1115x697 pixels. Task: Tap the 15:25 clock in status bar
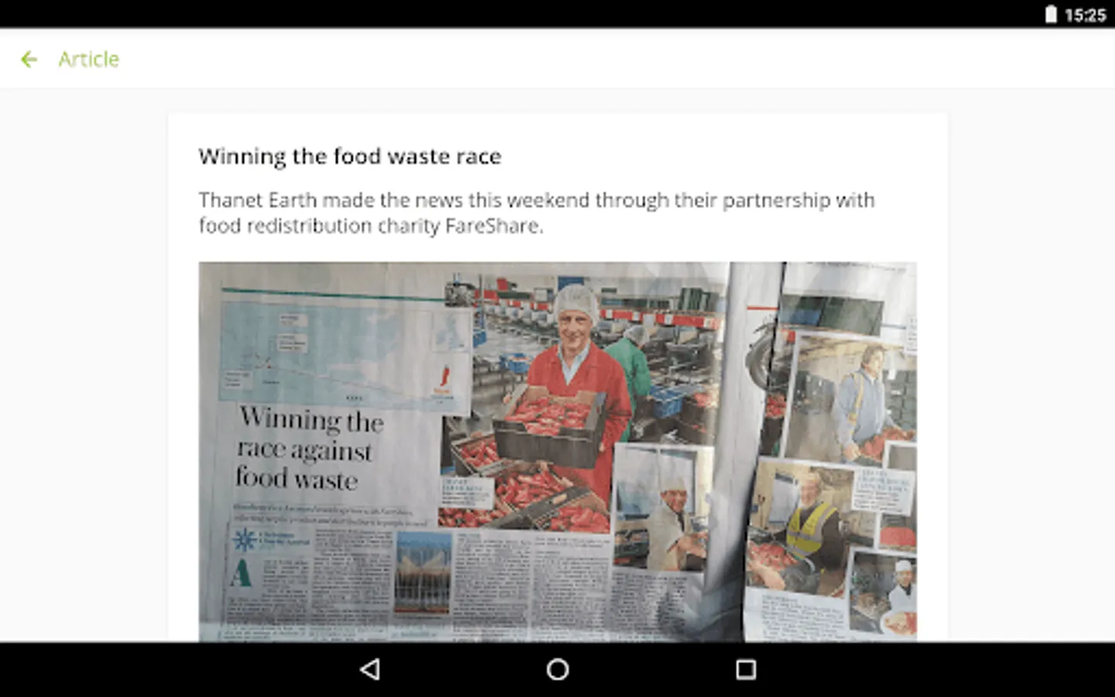[x=1085, y=15]
